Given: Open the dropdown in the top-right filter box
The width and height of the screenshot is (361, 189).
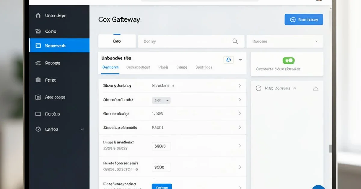Looking at the screenshot, I should point(316,41).
